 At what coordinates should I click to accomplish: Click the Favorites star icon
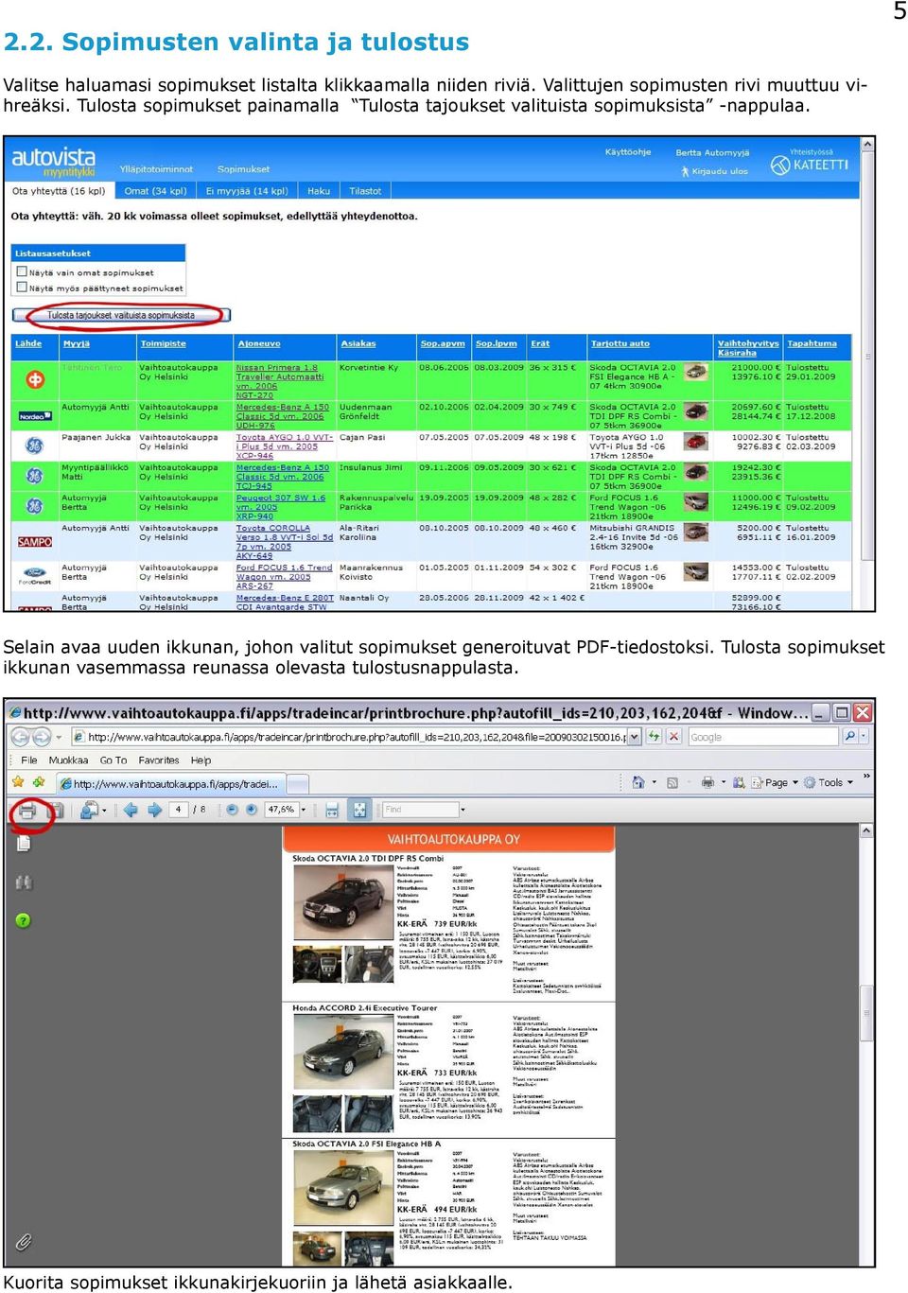(17, 782)
